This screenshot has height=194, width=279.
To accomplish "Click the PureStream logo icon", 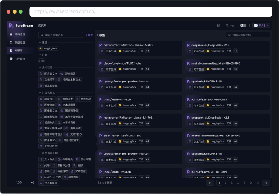I will [11, 26].
